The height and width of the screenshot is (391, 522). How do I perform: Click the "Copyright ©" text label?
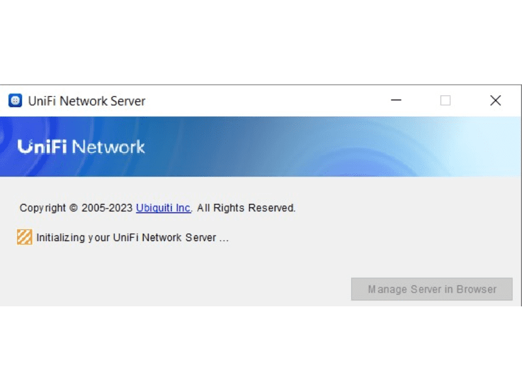pyautogui.click(x=48, y=208)
